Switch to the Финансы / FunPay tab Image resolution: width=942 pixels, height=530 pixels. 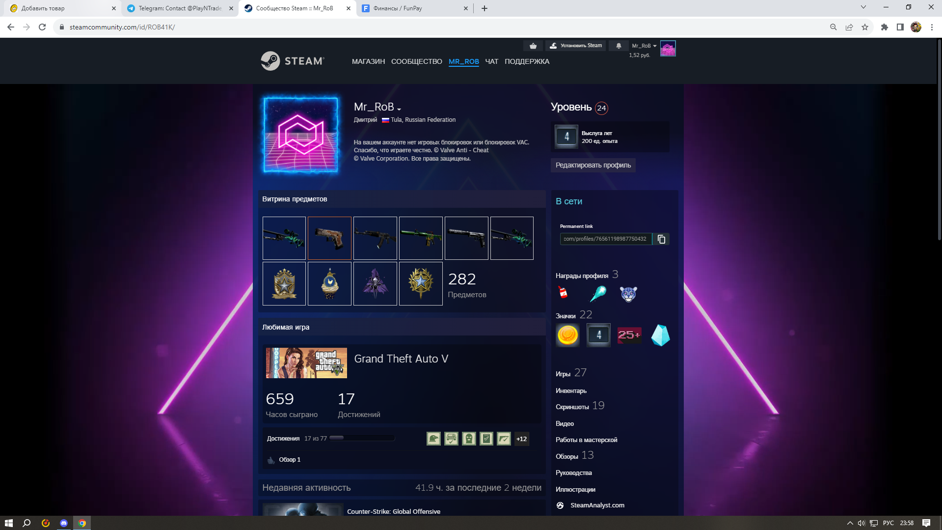pos(414,8)
